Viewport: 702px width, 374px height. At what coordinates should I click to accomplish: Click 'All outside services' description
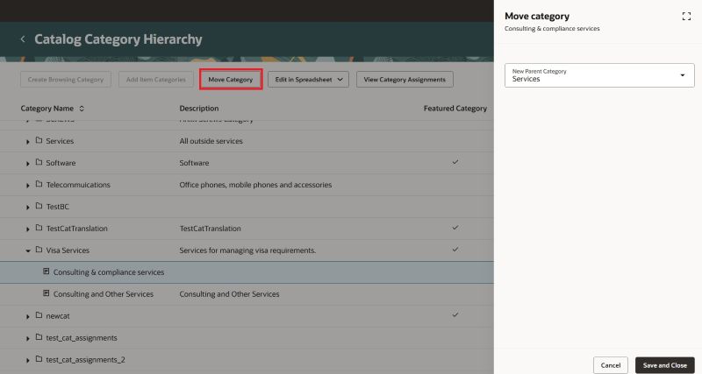tap(211, 141)
